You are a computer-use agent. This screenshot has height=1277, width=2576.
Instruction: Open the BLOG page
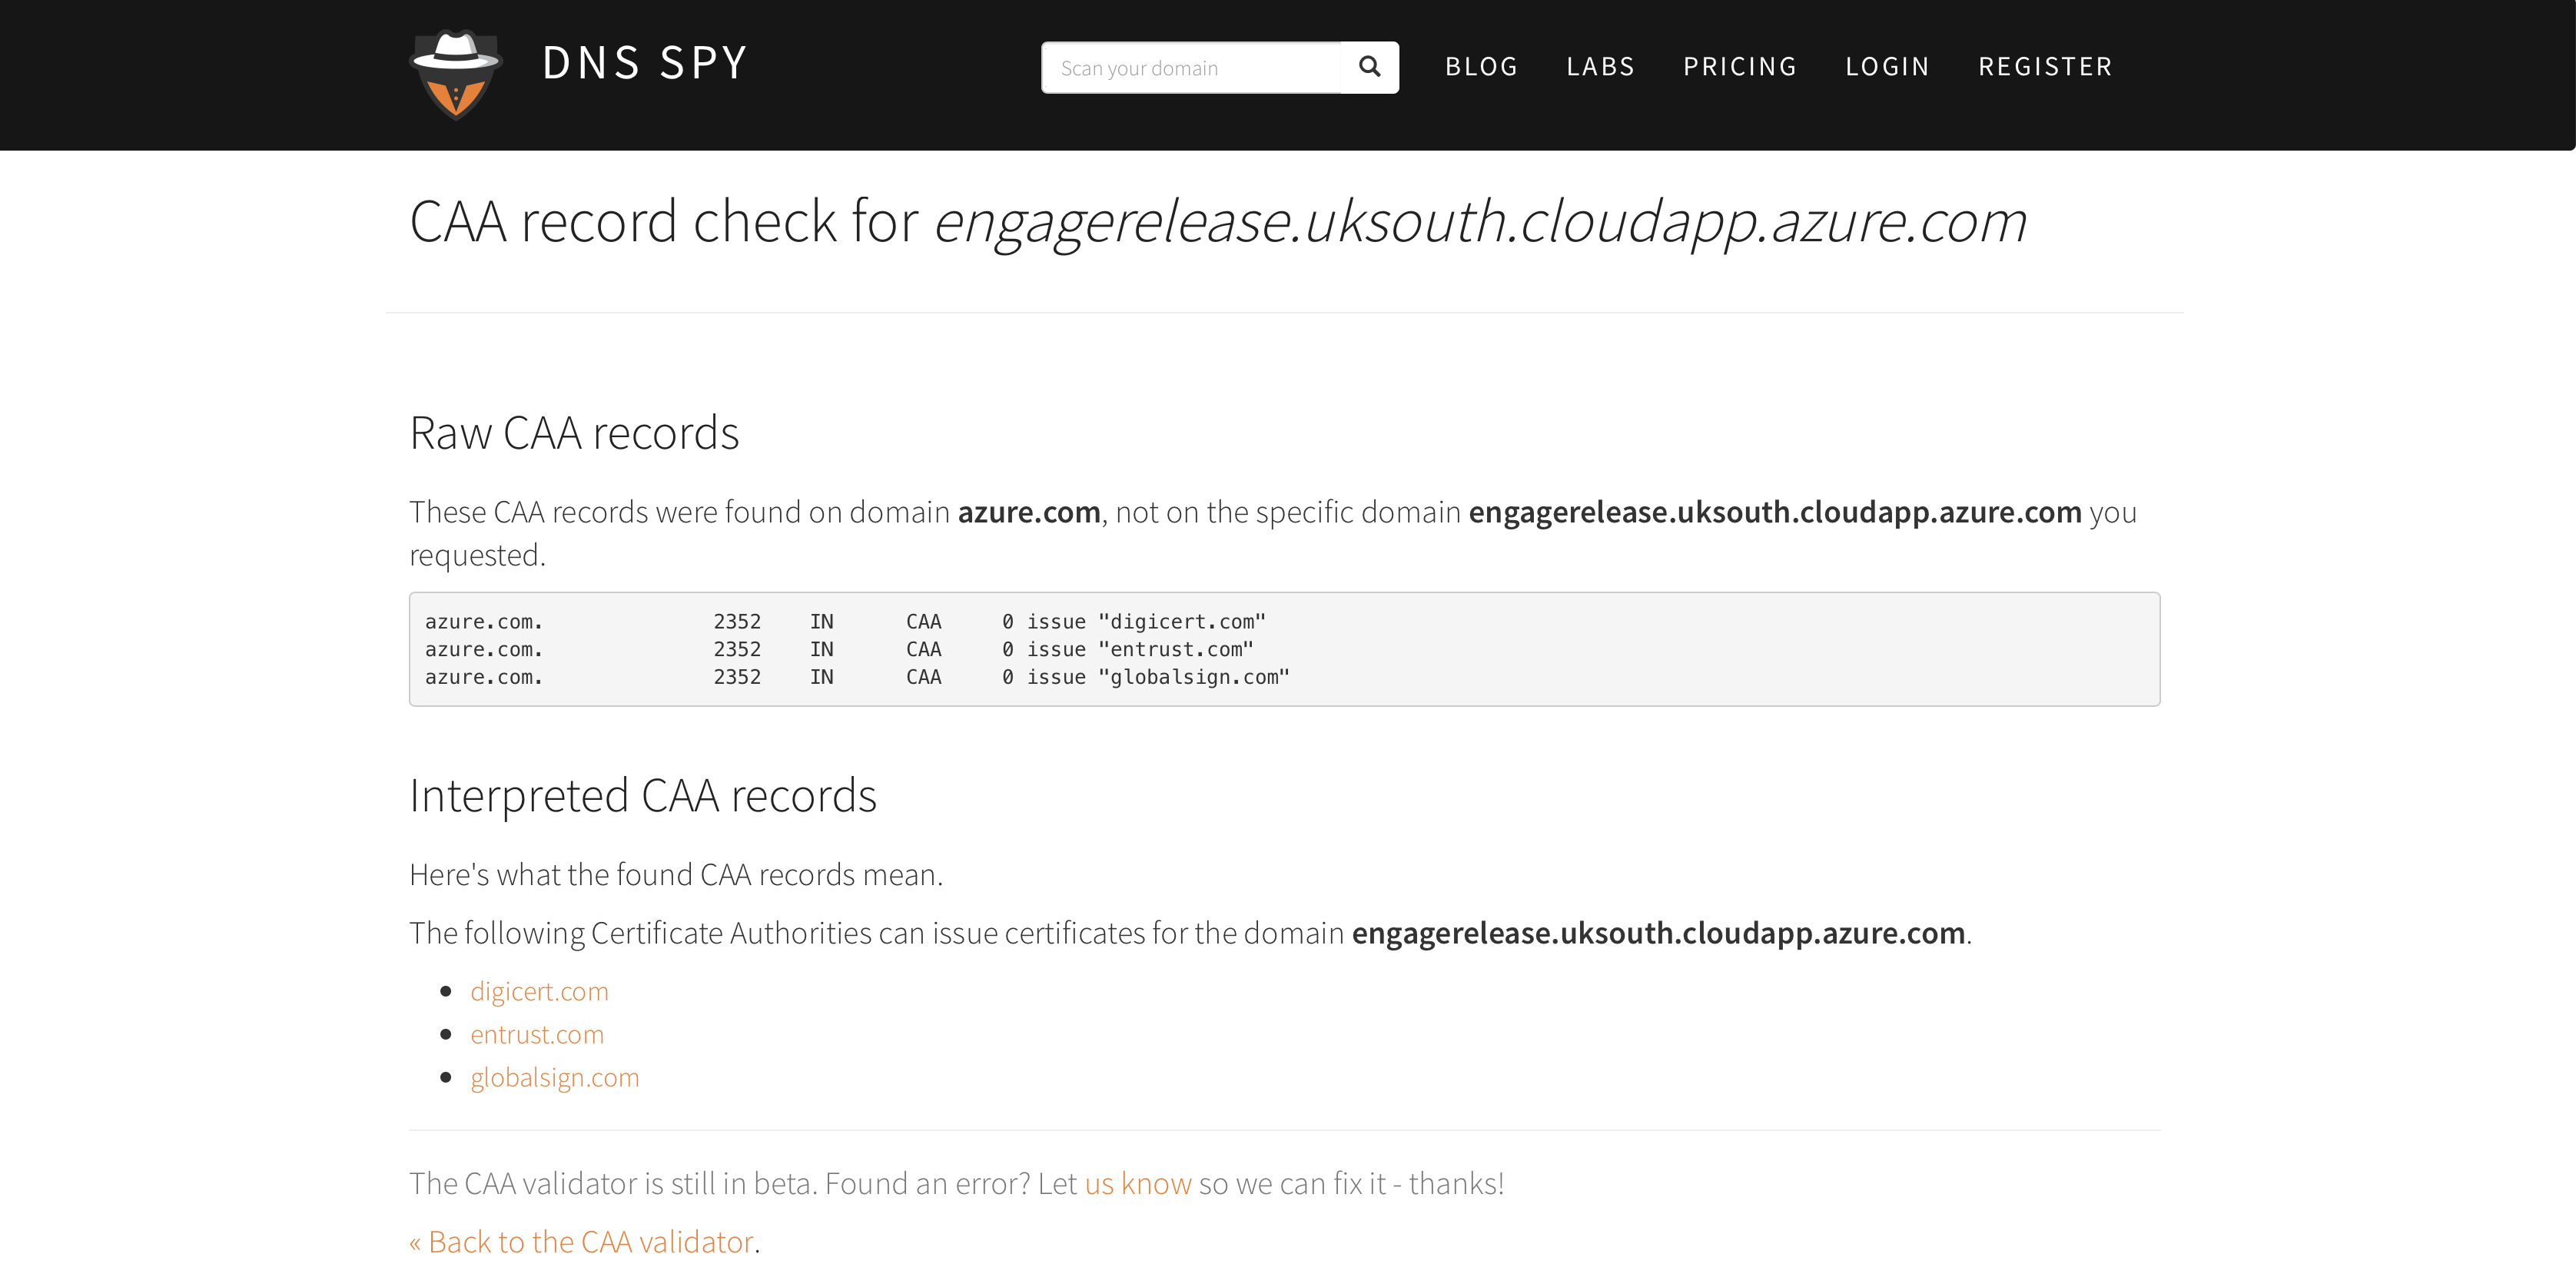tap(1481, 67)
